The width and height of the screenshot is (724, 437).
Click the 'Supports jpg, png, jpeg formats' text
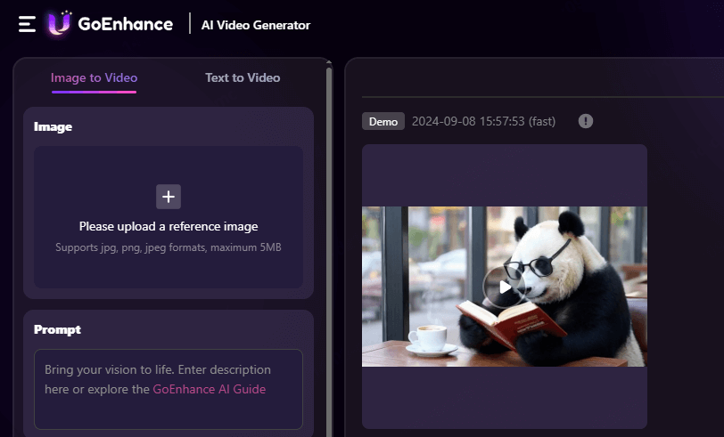pyautogui.click(x=168, y=247)
